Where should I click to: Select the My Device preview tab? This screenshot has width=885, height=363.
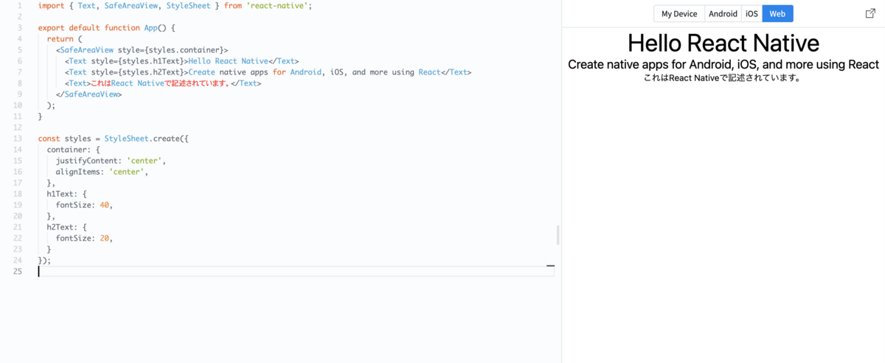point(679,13)
